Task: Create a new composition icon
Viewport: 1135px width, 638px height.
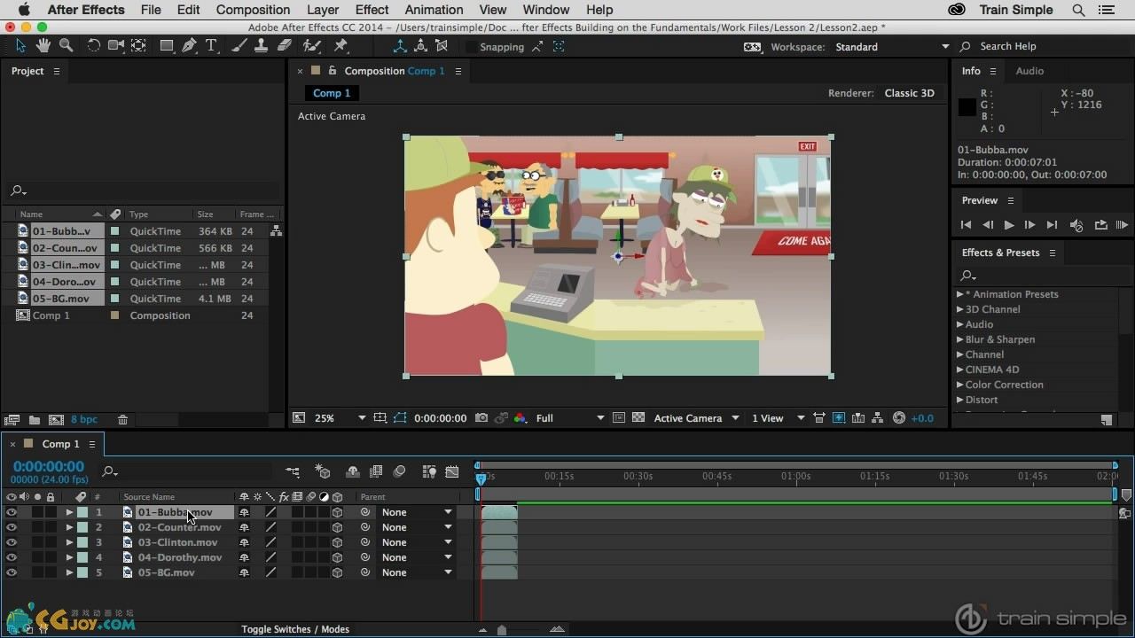Action: coord(56,420)
